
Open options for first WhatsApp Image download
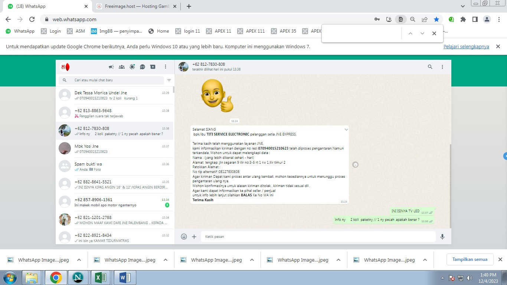coord(79,260)
